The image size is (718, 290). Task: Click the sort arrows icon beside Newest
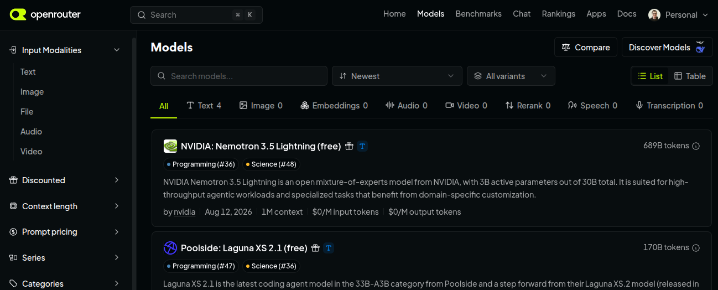[x=343, y=76]
